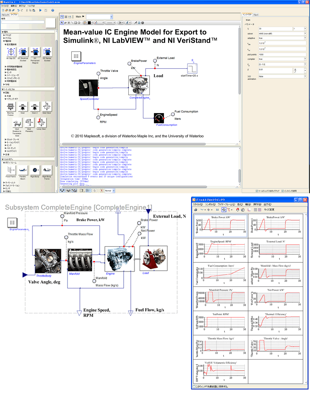Open the ファイル menu
Image resolution: width=310 pixels, height=394 pixels.
(x=5, y=6)
